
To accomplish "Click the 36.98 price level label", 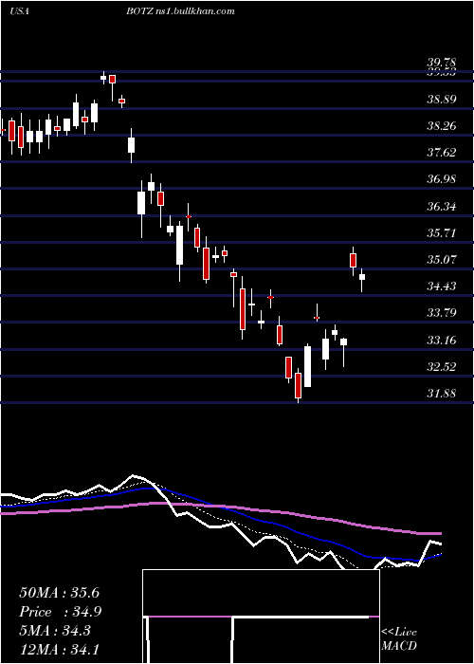I will (x=442, y=179).
